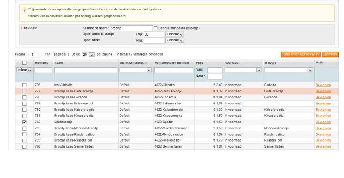This screenshot has width=344, height=178.
Task: Click Prijs field for Duits broodje option
Action: (154, 34)
